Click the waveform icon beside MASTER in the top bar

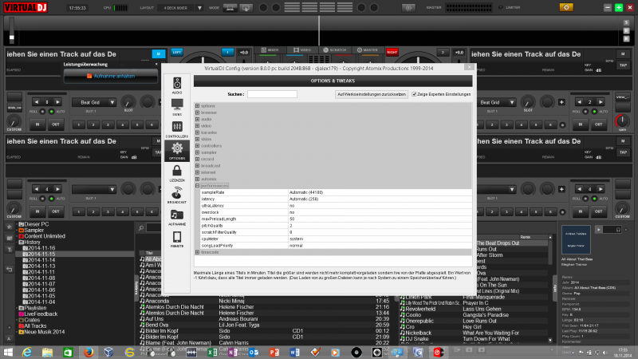[x=408, y=8]
